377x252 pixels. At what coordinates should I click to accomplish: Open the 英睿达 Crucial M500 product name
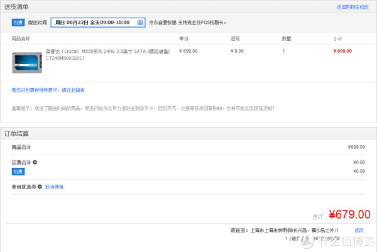108,55
